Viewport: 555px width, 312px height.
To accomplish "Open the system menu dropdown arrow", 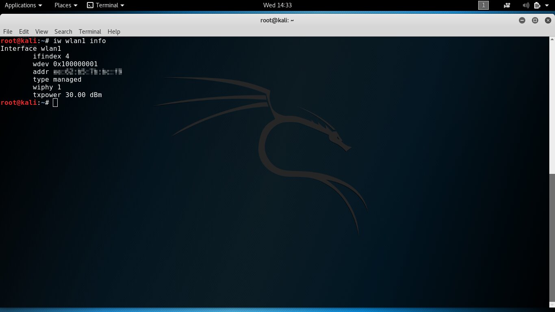I will [547, 5].
